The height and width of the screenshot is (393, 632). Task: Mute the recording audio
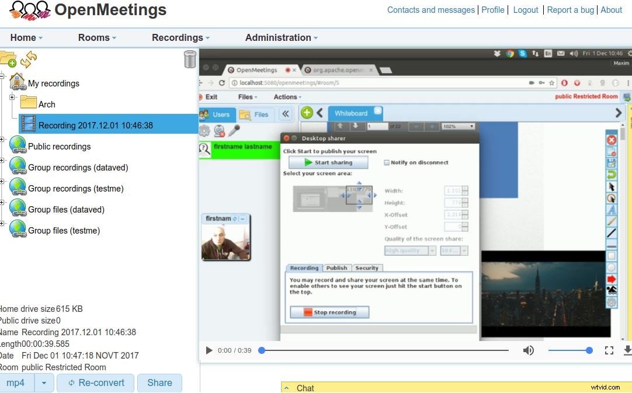(x=528, y=350)
